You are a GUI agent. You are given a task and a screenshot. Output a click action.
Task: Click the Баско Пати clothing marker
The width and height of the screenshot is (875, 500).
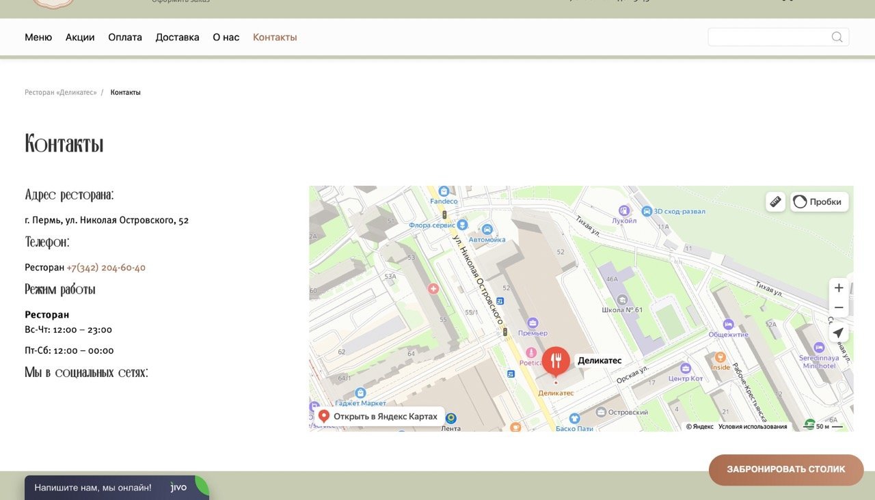pyautogui.click(x=574, y=419)
